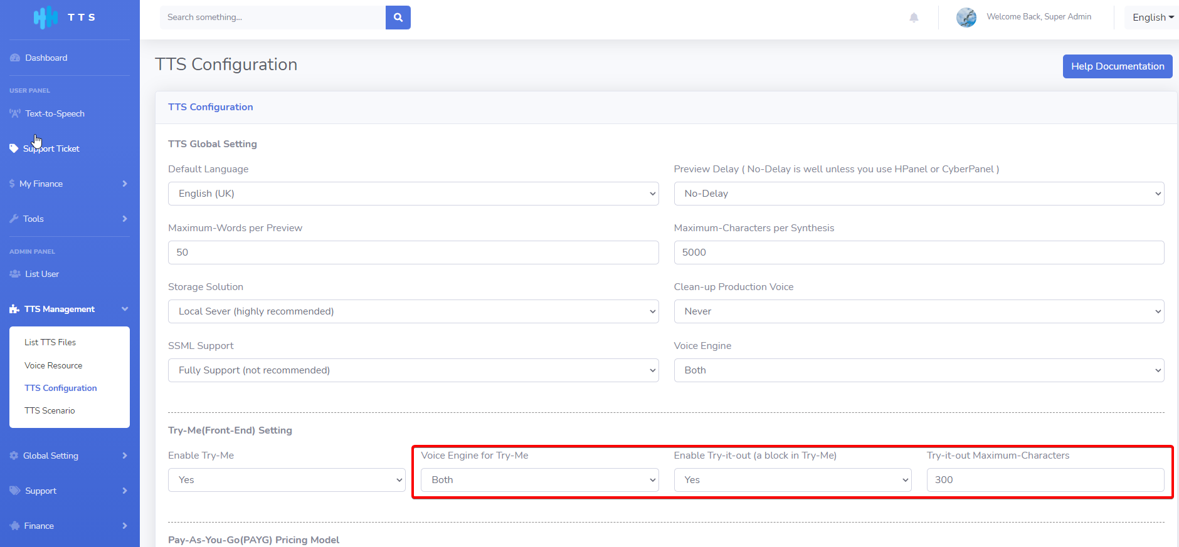
Task: Click Welcome Back, Super Admin text
Action: [x=1039, y=17]
